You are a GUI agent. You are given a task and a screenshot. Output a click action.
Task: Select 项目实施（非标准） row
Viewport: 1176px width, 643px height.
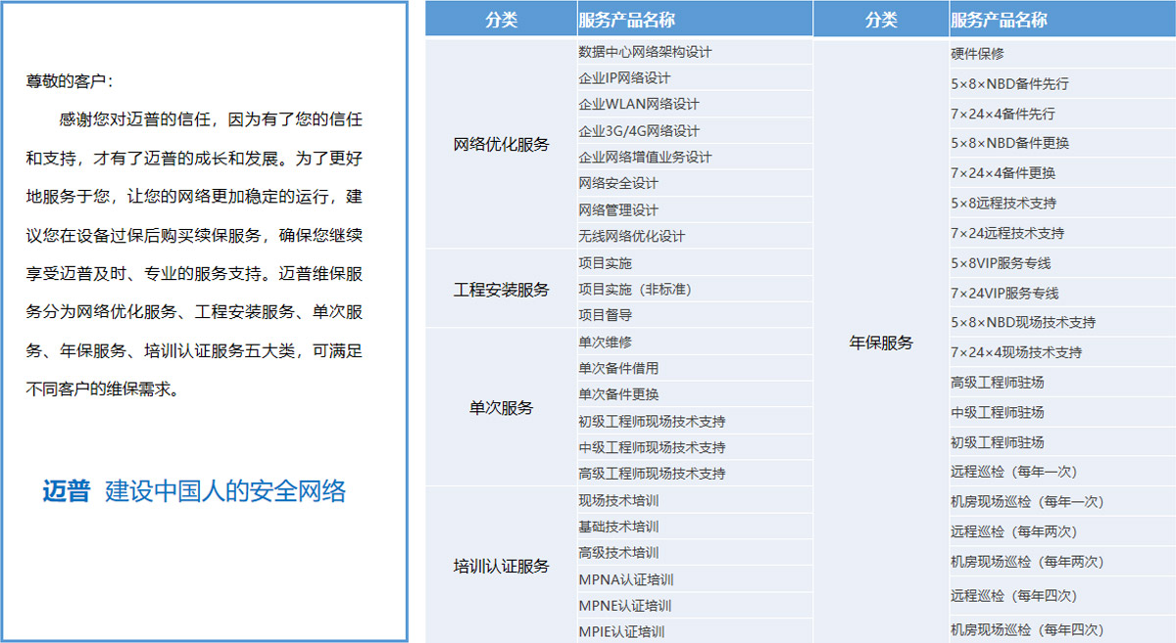pyautogui.click(x=634, y=290)
